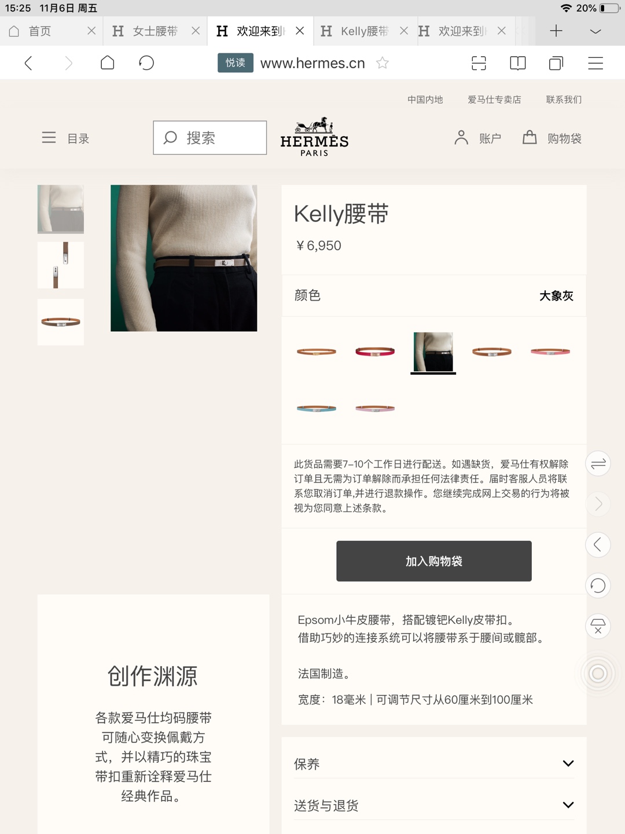Viewport: 625px width, 834px height.
Task: Toggle 悦读 reader mode
Action: click(x=236, y=63)
